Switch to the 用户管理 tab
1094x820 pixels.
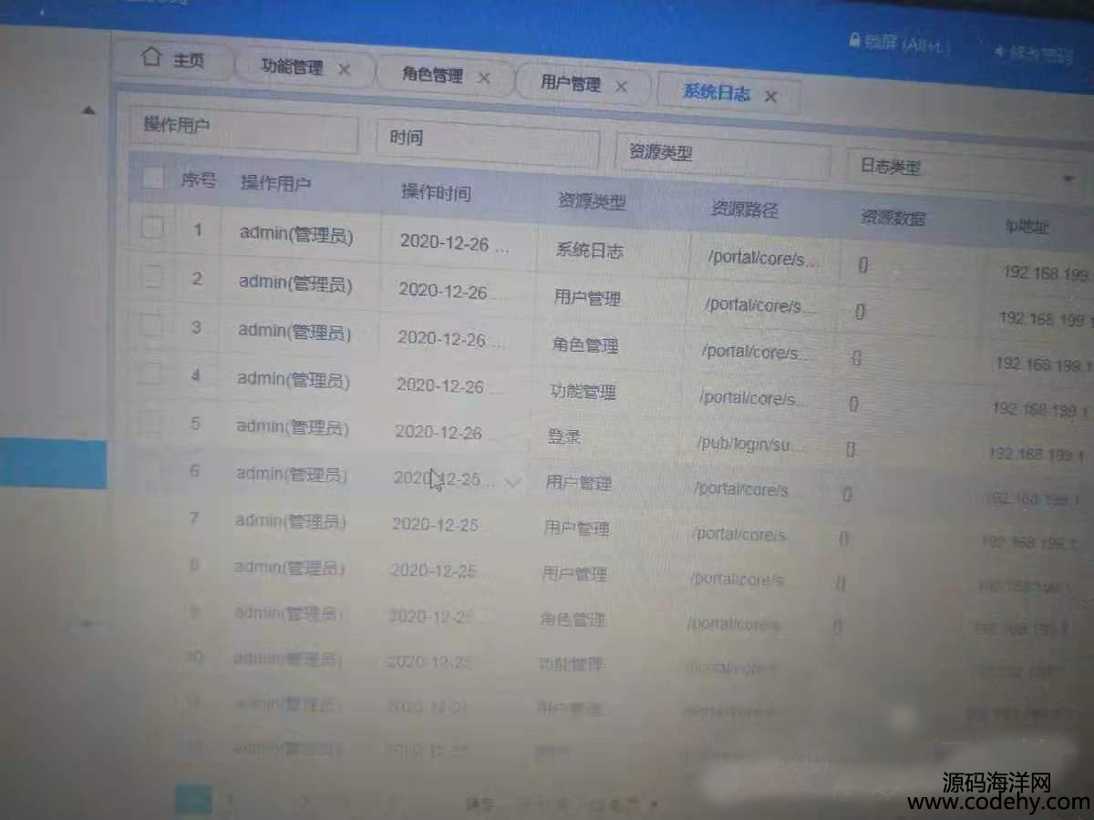point(571,84)
